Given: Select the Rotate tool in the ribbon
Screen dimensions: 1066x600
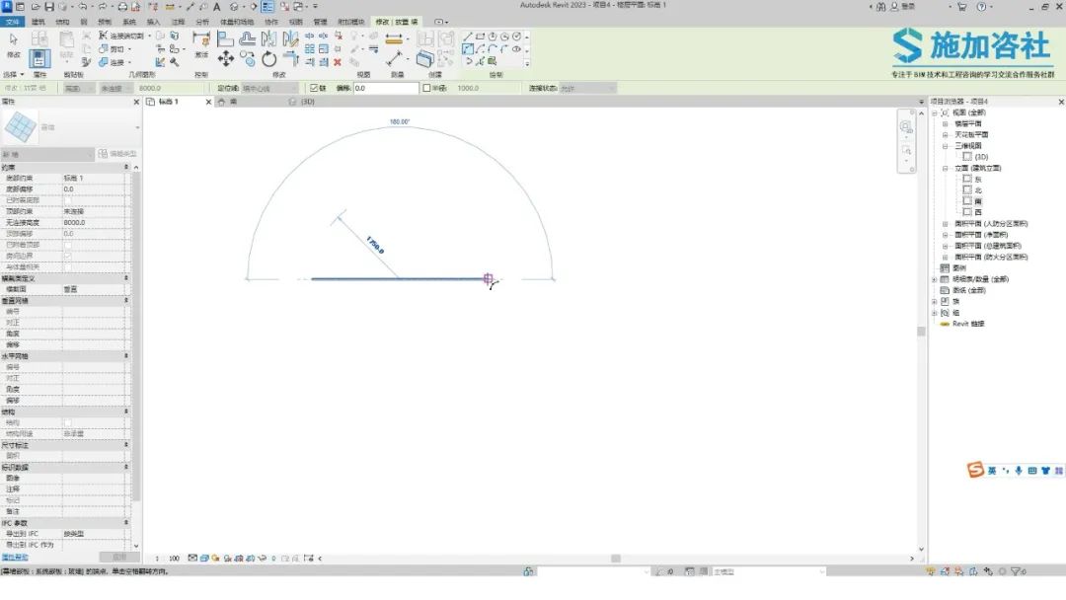Looking at the screenshot, I should (x=269, y=59).
